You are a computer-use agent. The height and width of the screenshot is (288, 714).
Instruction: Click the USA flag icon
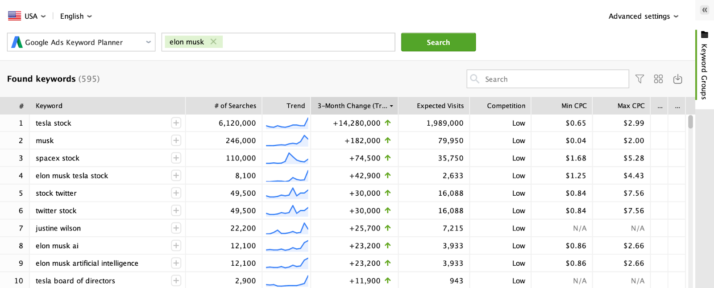click(14, 16)
